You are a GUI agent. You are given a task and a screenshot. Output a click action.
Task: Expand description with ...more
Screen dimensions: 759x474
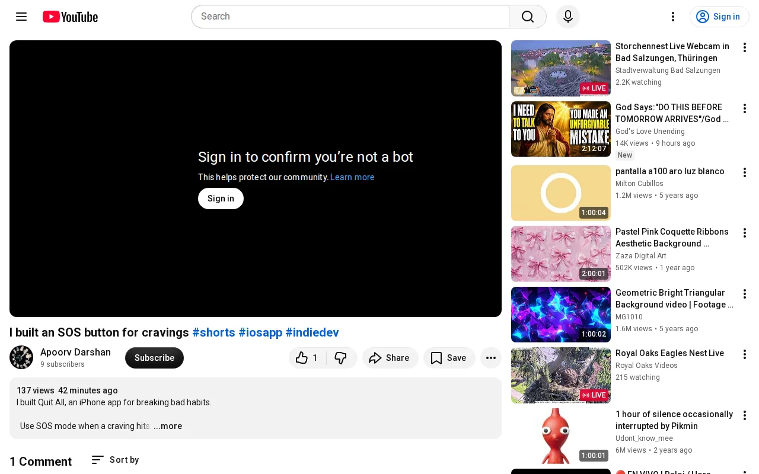pyautogui.click(x=168, y=426)
